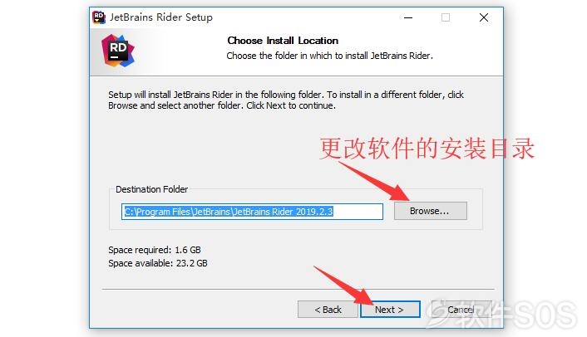Click the greyed-out maximize window button
Image resolution: width=587 pixels, height=337 pixels.
[446, 17]
